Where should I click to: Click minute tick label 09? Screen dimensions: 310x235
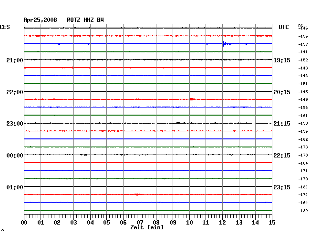click(x=173, y=223)
